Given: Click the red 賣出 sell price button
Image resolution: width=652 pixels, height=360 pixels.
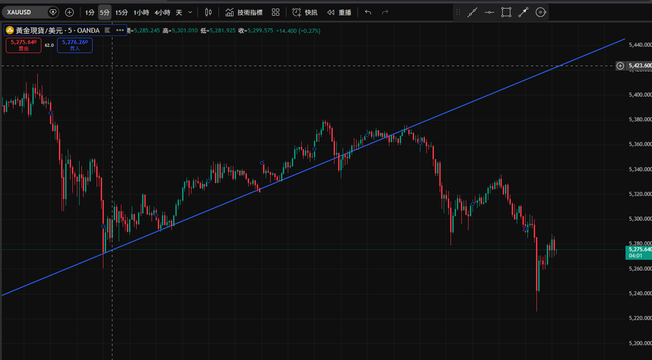Looking at the screenshot, I should [x=23, y=45].
